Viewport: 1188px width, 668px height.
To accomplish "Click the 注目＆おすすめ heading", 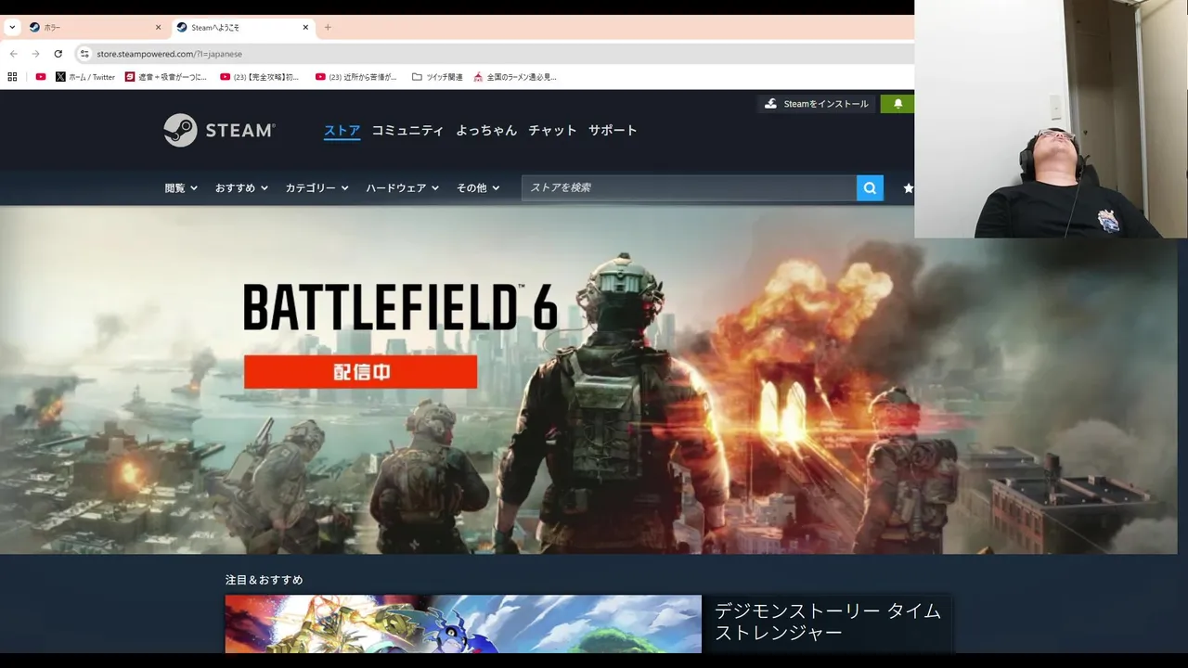I will (264, 580).
